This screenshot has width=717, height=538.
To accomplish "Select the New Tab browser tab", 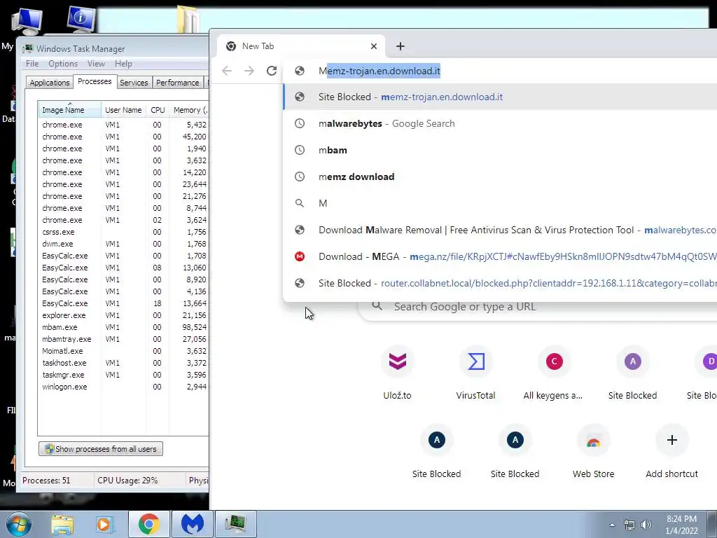I will pyautogui.click(x=300, y=46).
